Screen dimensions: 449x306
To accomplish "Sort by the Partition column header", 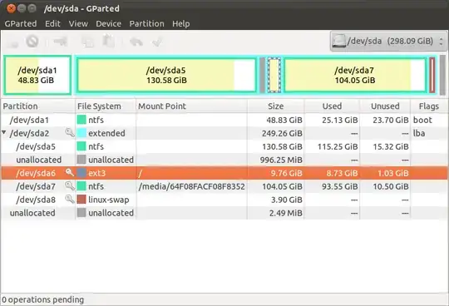I will click(38, 106).
